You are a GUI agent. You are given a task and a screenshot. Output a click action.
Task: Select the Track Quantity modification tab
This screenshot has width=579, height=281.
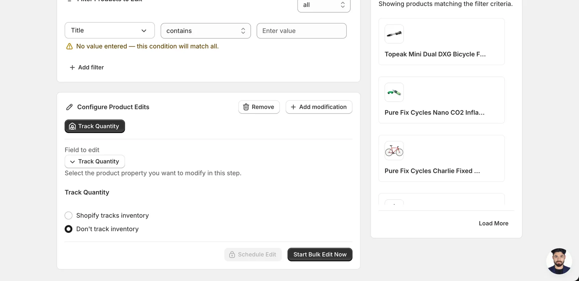click(x=95, y=126)
